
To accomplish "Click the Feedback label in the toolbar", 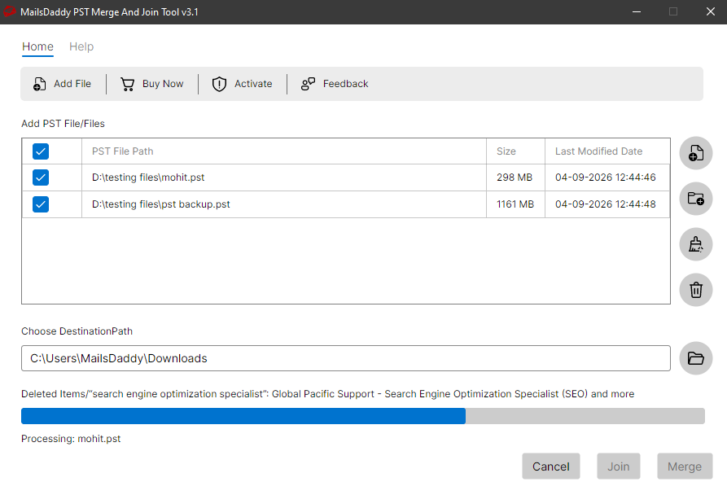I will [345, 84].
